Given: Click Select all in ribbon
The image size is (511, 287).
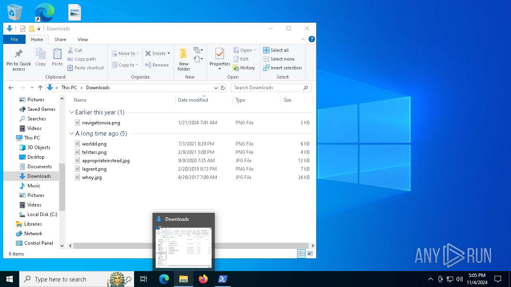Looking at the screenshot, I should 276,50.
